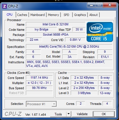Click the Code Name value Ivy Bridge
Screen dimensions: 119x120
[41, 29]
